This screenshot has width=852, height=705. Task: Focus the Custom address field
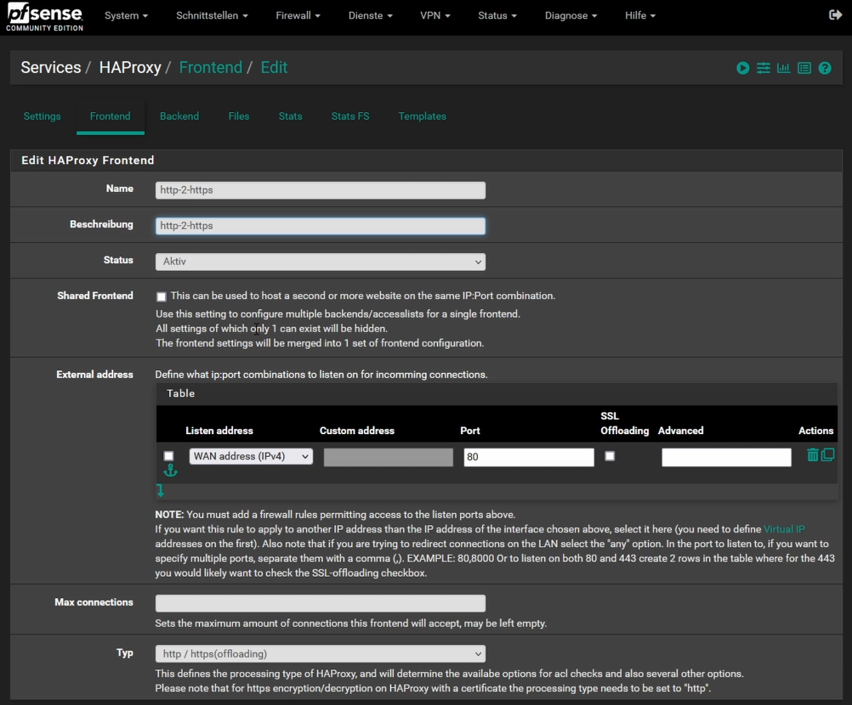point(389,457)
